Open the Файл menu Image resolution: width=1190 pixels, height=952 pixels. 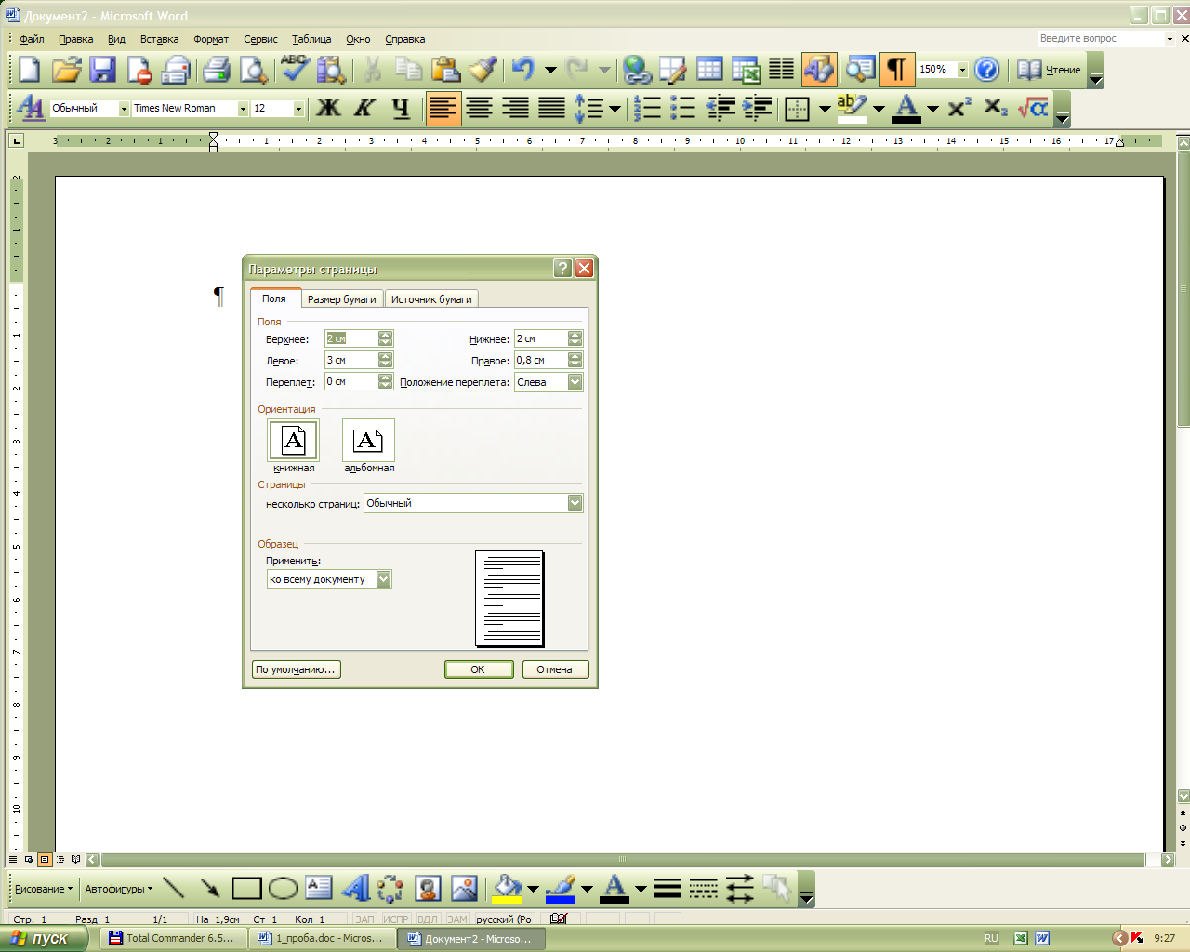click(x=32, y=39)
